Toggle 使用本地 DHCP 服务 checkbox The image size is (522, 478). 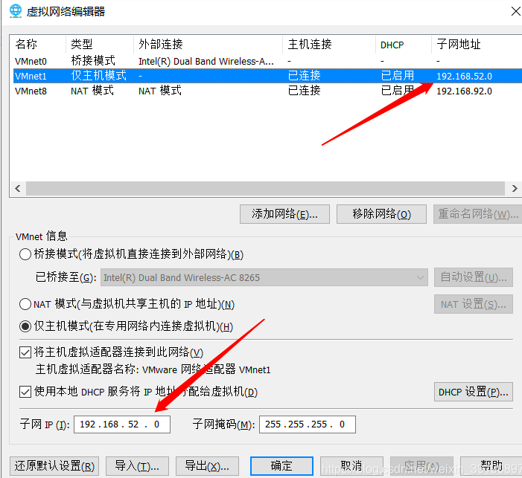(x=26, y=392)
